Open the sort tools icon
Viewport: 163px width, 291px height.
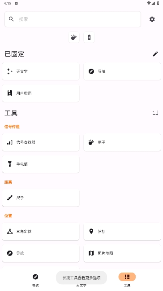pyautogui.click(x=155, y=113)
